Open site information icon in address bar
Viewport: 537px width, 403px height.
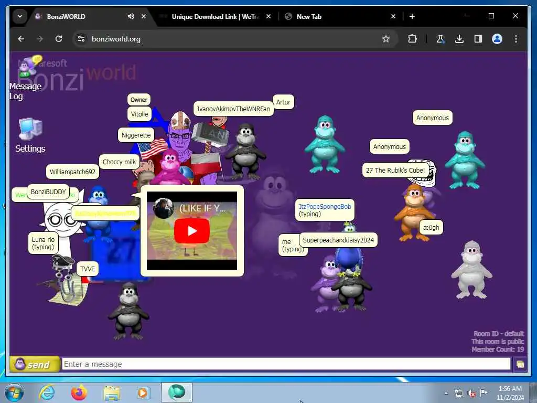click(81, 39)
